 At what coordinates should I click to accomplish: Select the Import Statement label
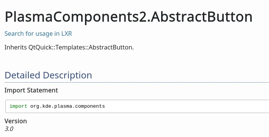point(31,90)
